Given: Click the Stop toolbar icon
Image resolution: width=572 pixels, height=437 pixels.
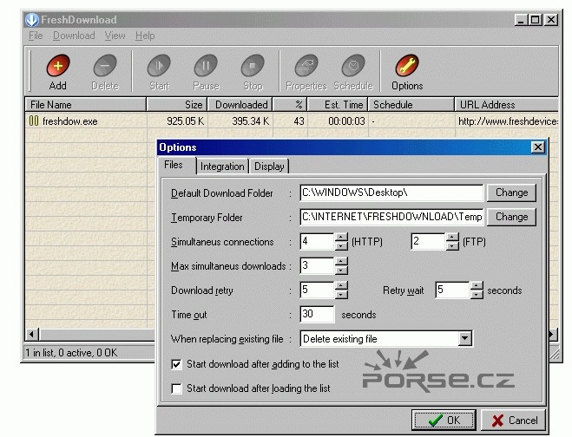Looking at the screenshot, I should coord(253,68).
